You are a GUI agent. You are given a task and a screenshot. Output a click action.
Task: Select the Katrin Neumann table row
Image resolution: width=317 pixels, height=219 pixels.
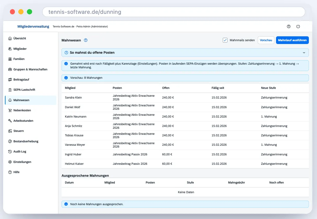pyautogui.click(x=185, y=117)
